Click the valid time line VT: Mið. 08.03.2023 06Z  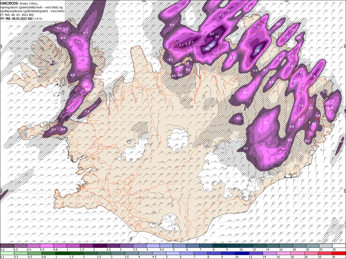16,19
